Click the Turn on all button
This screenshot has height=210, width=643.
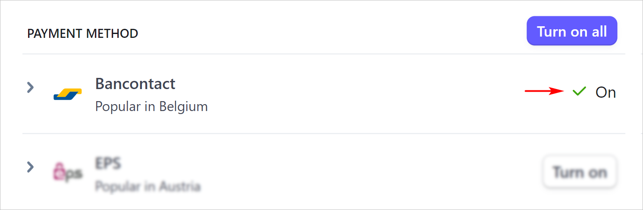[572, 31]
